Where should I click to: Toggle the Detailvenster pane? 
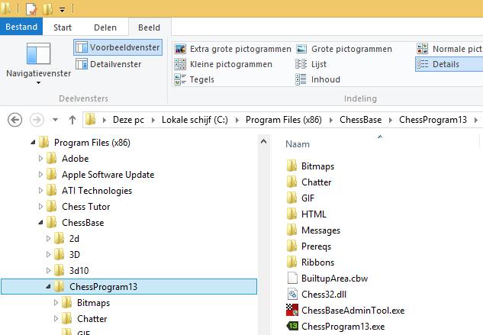[108, 64]
